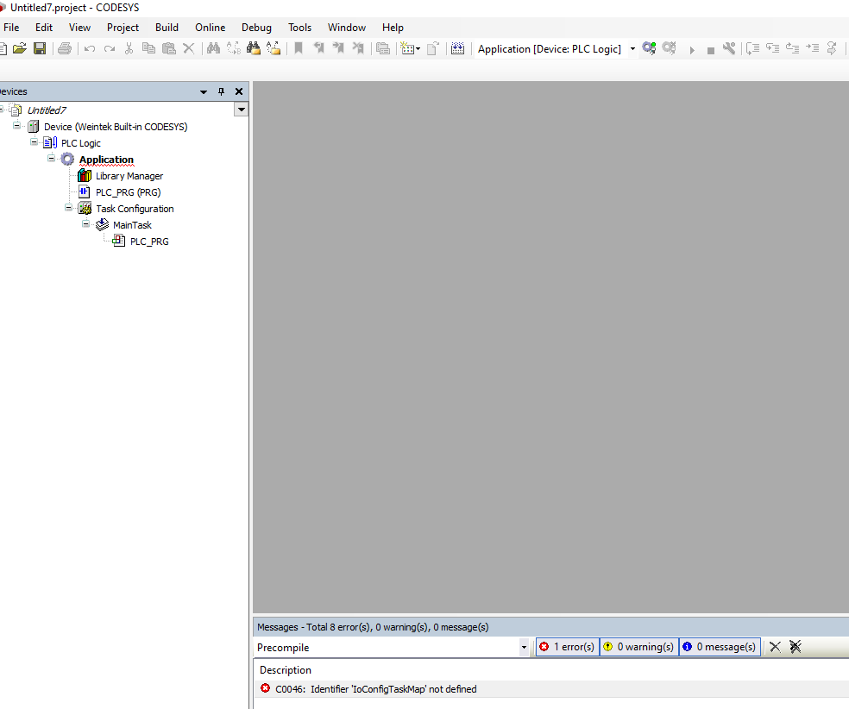Open the Build menu
The width and height of the screenshot is (849, 709).
tap(167, 28)
